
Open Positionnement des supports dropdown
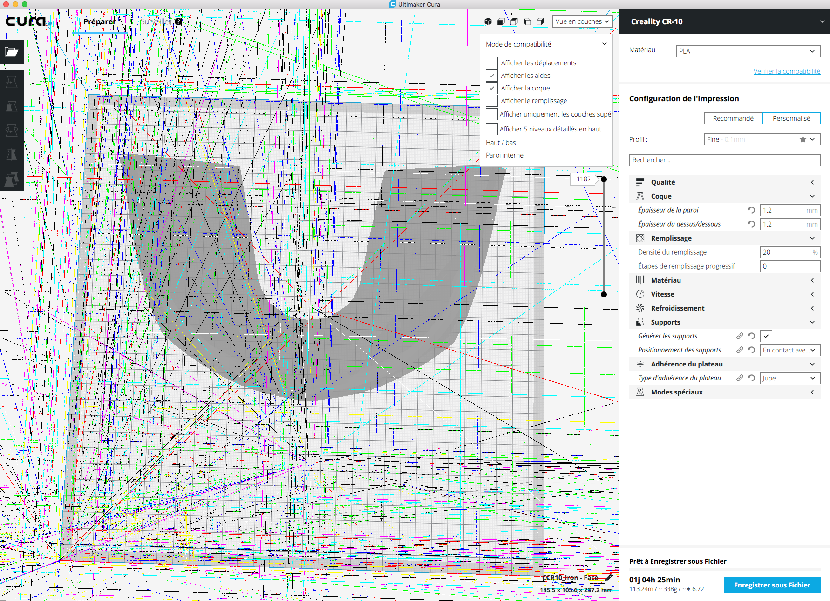pos(790,350)
